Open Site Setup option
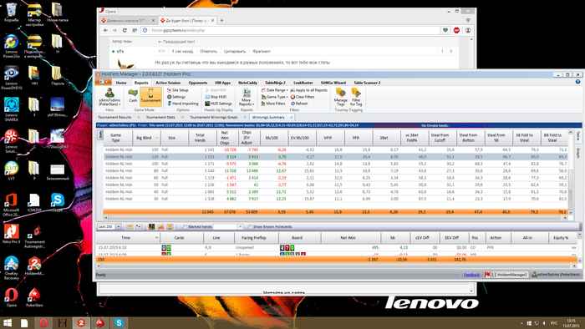Viewport: 585px width, 329px height. click(x=177, y=90)
